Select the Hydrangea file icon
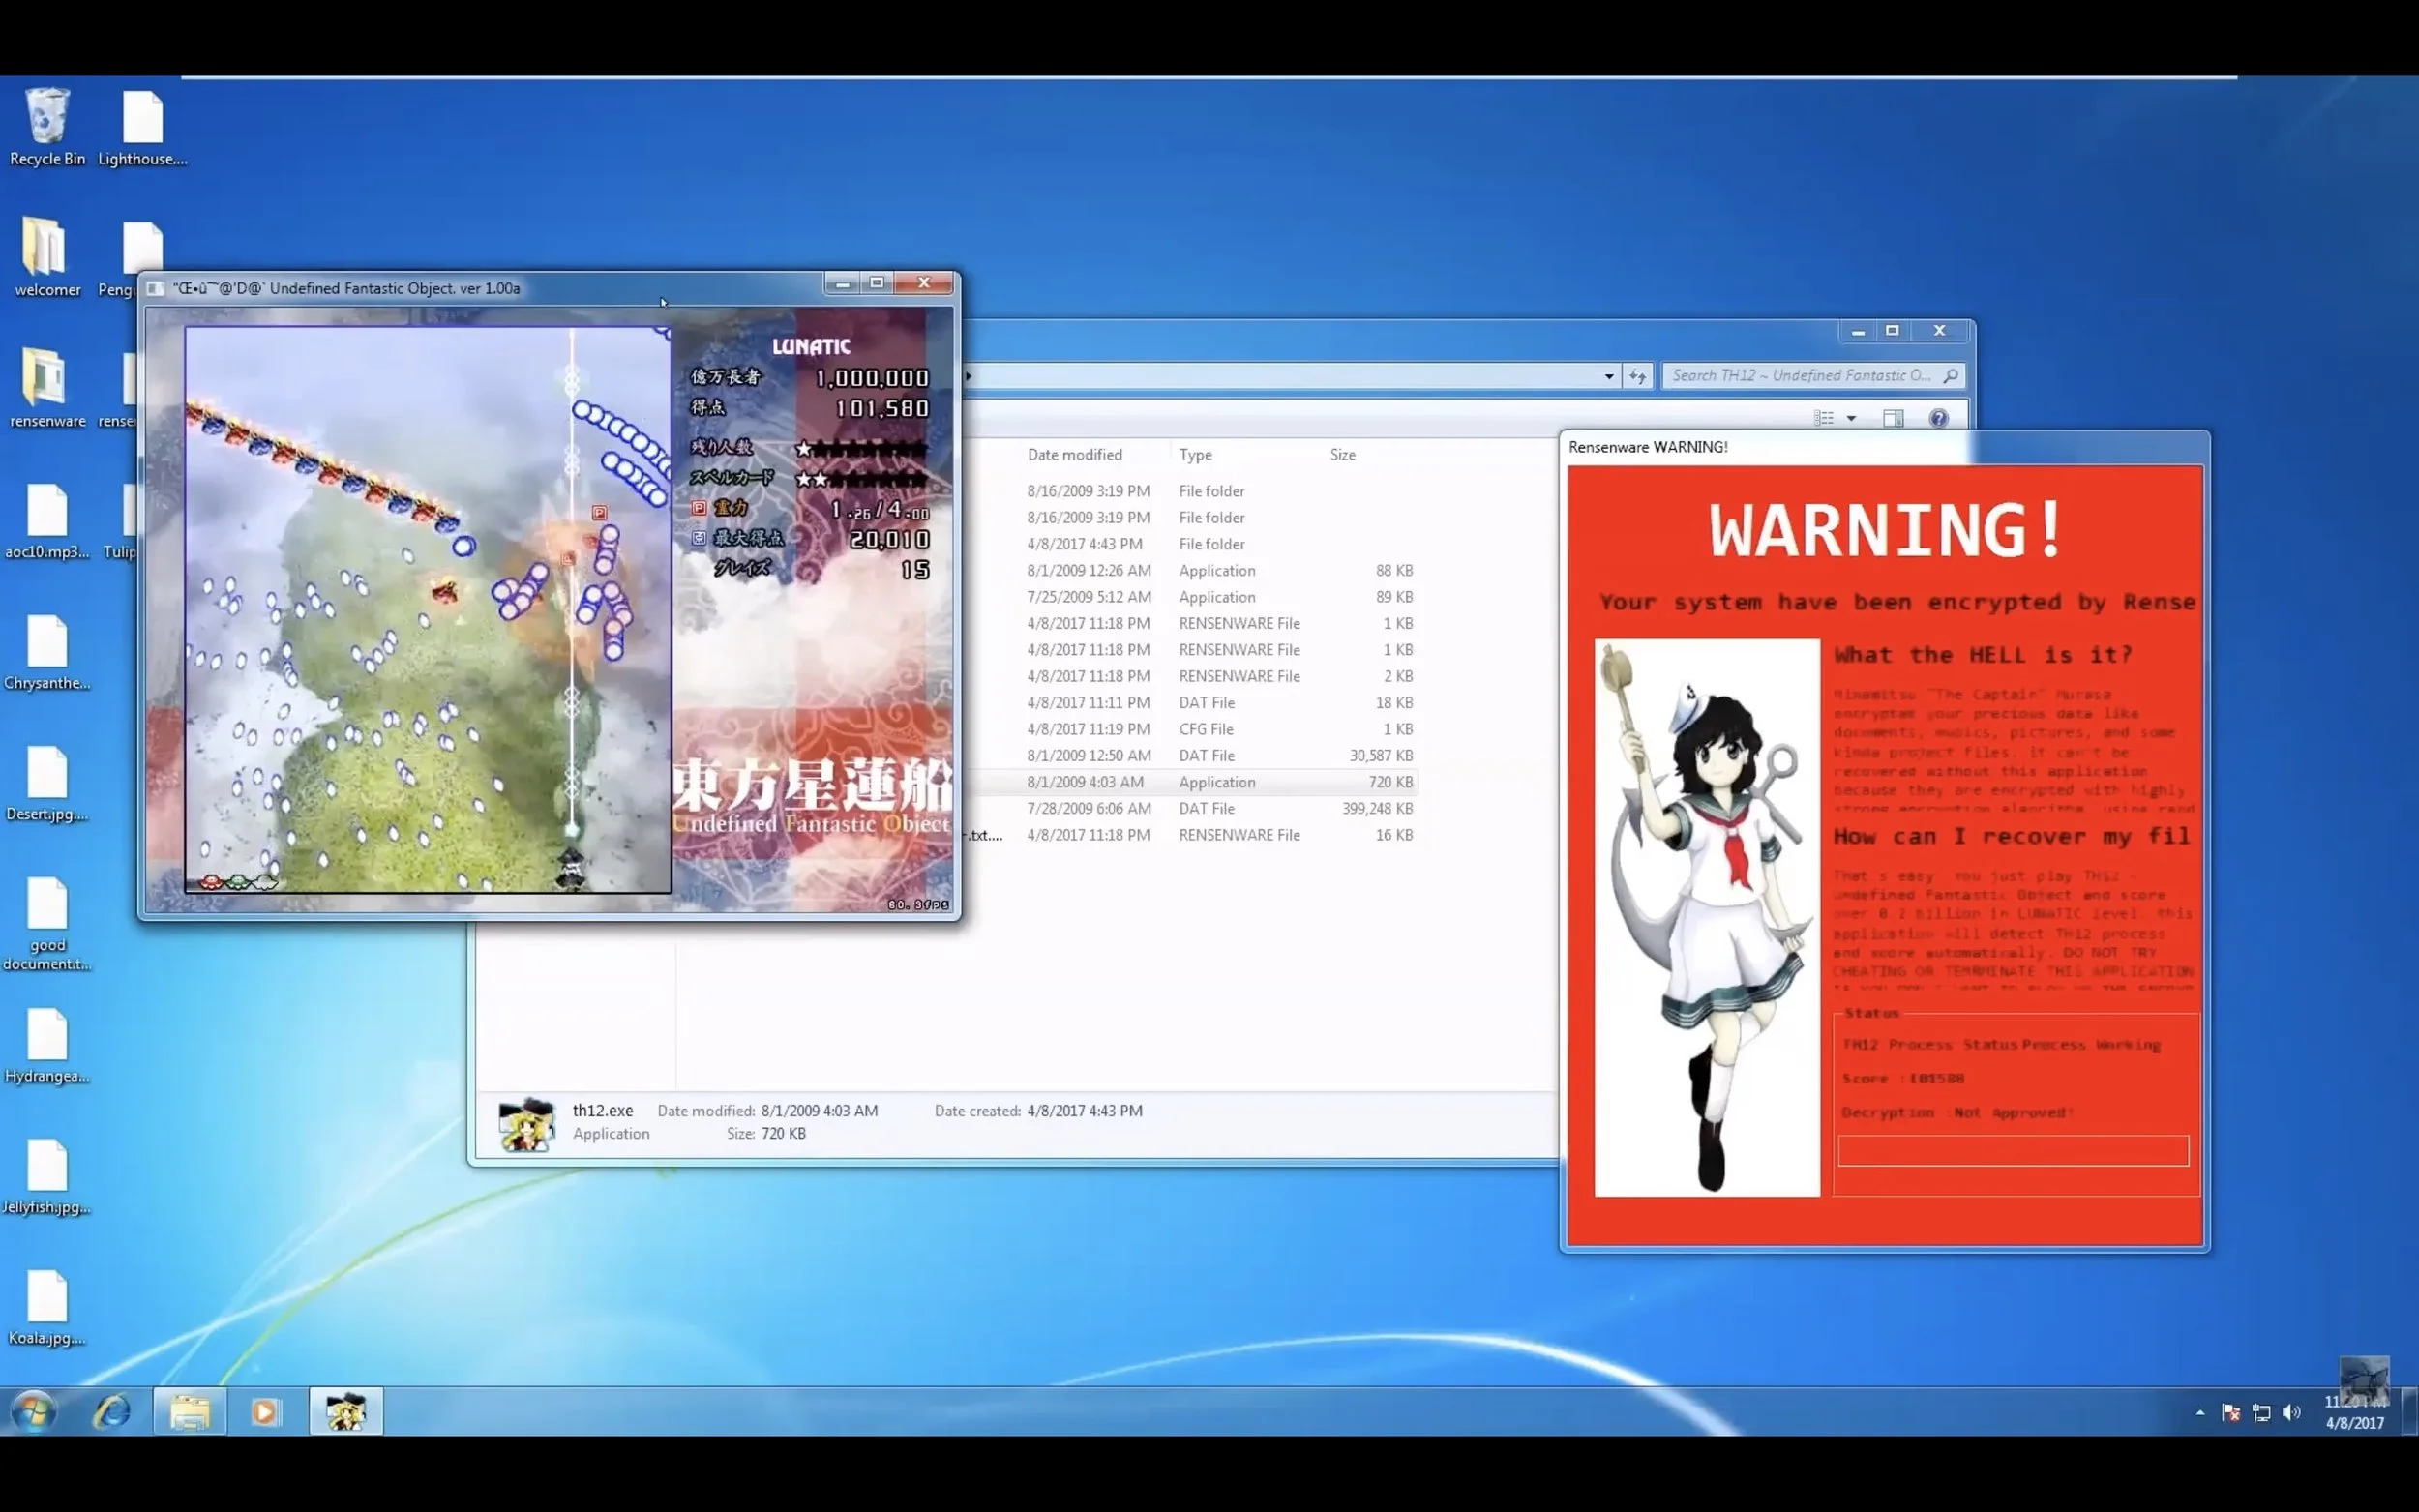The width and height of the screenshot is (2419, 1512). click(x=46, y=1045)
